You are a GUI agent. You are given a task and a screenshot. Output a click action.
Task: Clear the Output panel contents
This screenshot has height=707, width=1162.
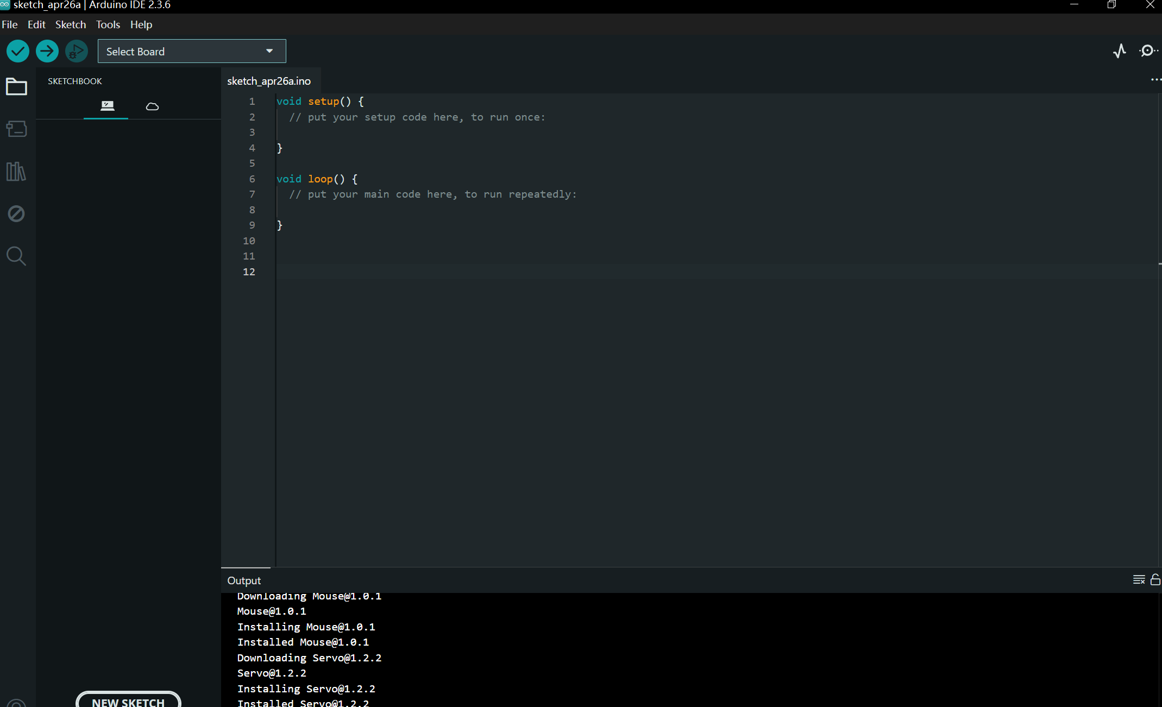pyautogui.click(x=1139, y=580)
